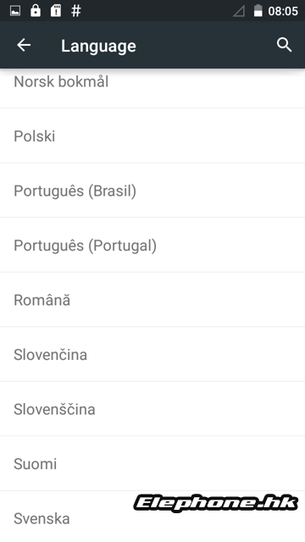Select Norsk bokmål language
Viewport: 305px width, 542px height.
tap(152, 88)
